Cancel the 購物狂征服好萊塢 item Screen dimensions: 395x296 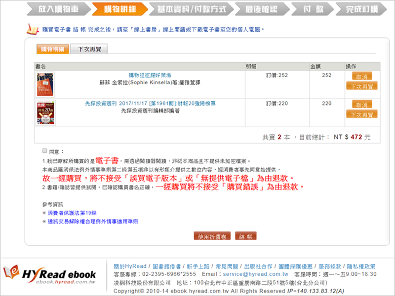361,76
